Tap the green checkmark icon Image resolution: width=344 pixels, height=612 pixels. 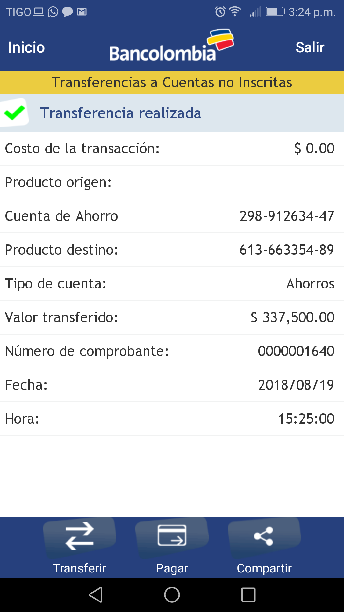tap(14, 113)
